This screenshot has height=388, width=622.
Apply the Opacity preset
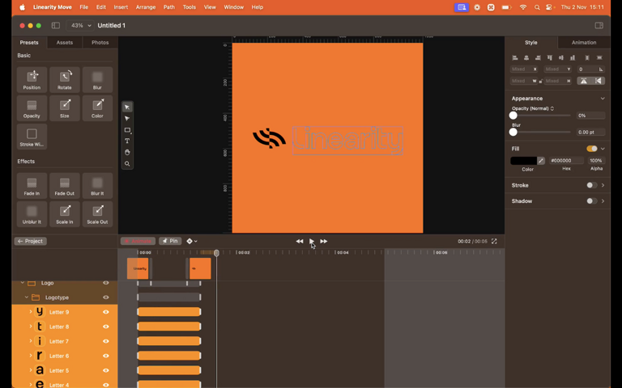coord(32,108)
